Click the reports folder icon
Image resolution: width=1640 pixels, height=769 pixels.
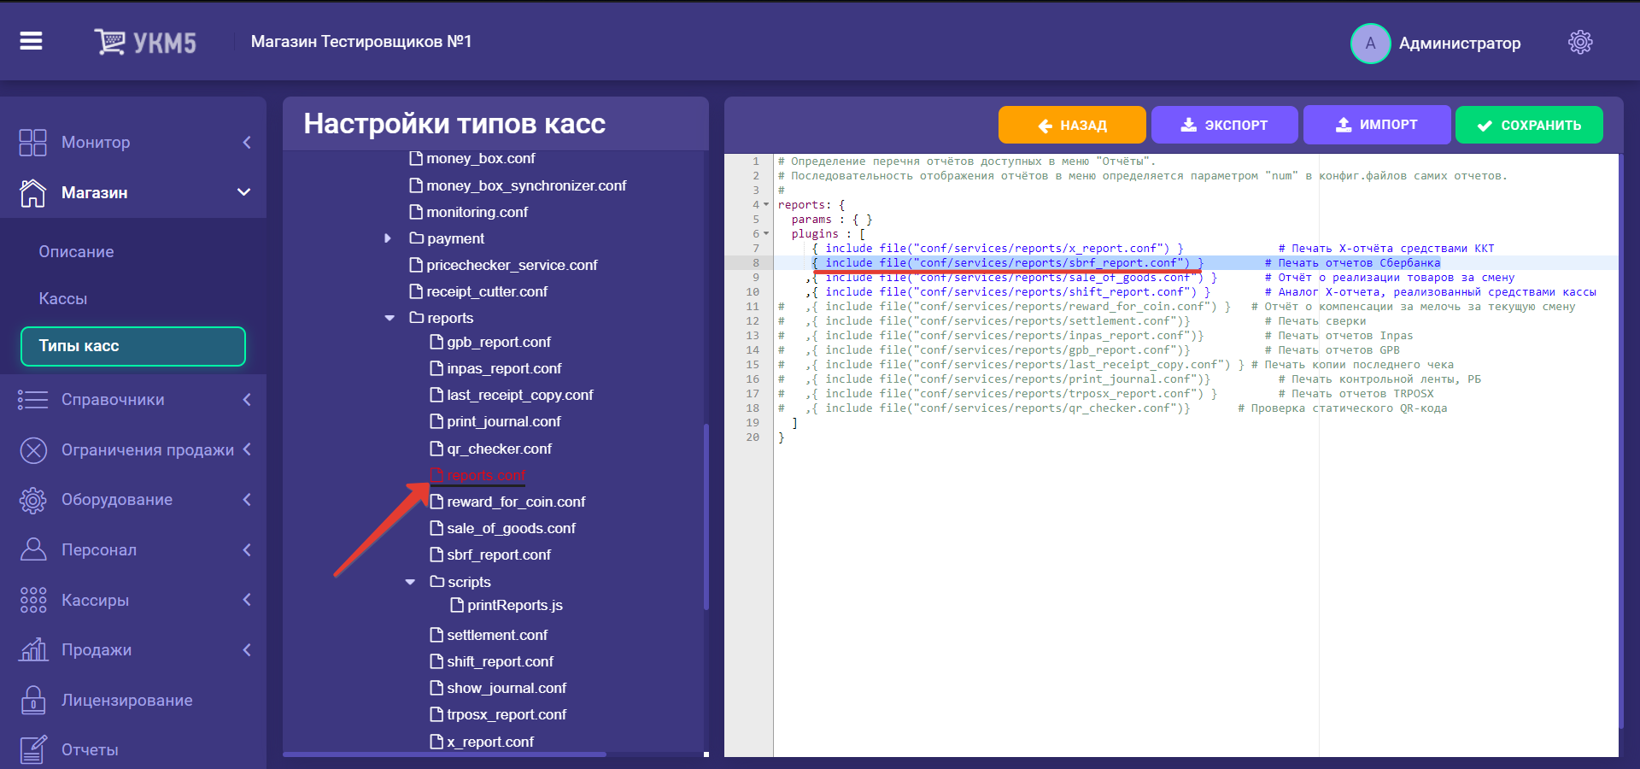click(x=417, y=318)
